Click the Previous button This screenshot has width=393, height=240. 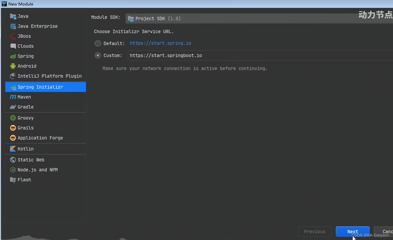(315, 231)
